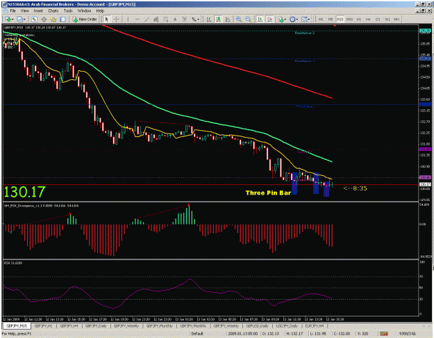Toggle the Data Window icon
This screenshot has height=338, width=434.
tap(44, 19)
